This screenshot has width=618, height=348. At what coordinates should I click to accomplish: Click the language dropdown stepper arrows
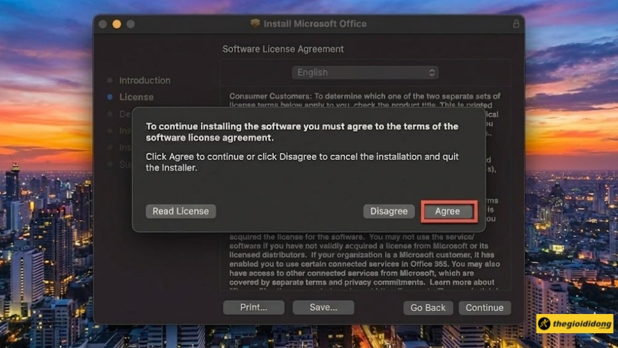(432, 72)
